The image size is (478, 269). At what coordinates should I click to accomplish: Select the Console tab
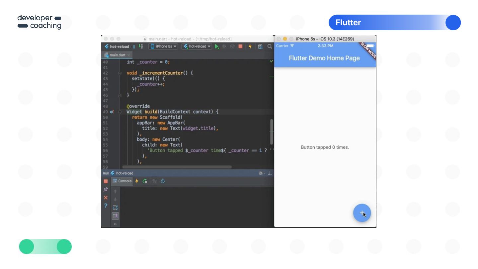coord(122,181)
